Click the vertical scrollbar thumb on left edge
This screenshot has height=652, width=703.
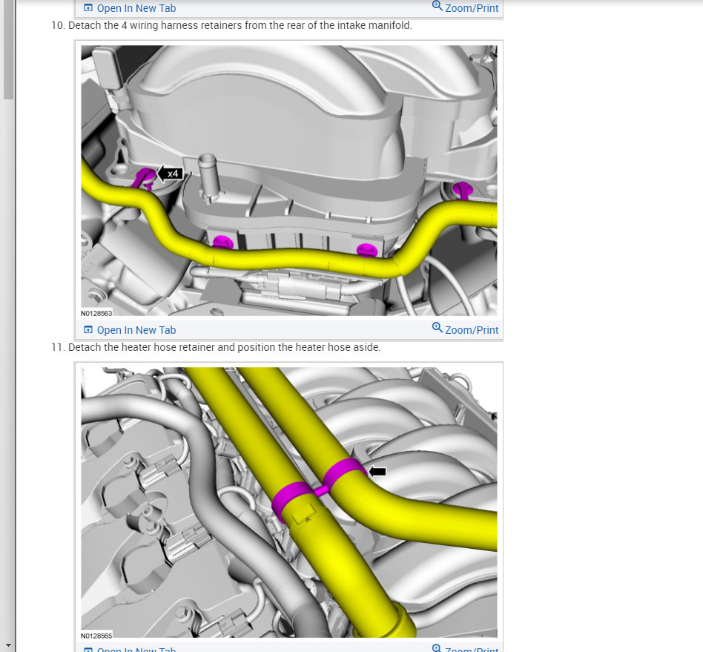point(8,49)
